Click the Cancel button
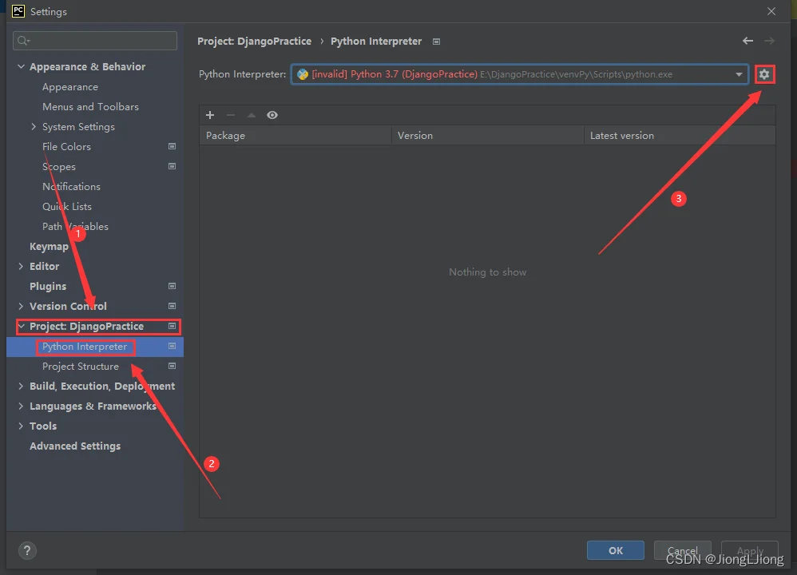797x575 pixels. pos(683,550)
